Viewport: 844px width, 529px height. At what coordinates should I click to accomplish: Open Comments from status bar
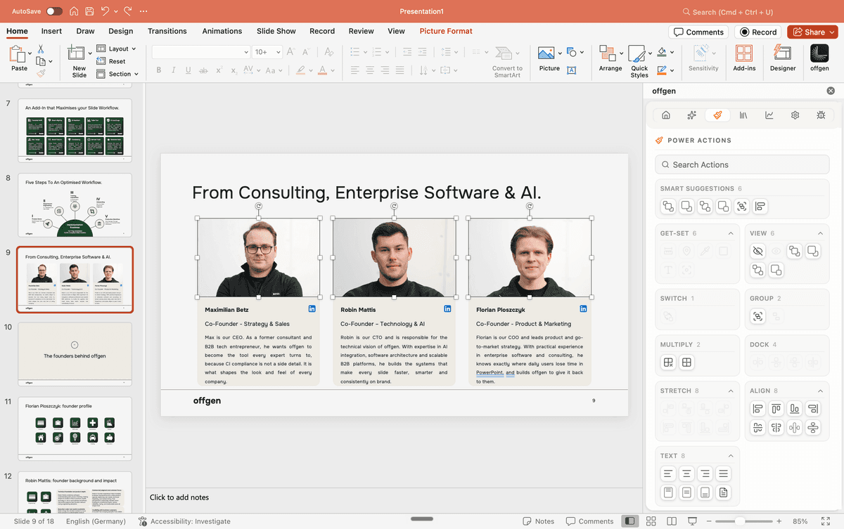589,521
